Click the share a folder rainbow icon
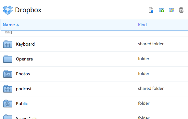Viewport: 188px width, 119px height. [171, 10]
